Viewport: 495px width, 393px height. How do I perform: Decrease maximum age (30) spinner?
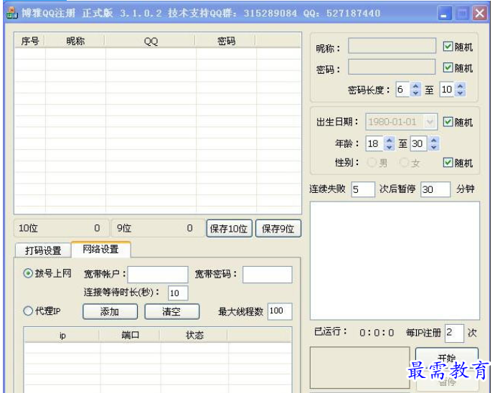(x=434, y=147)
